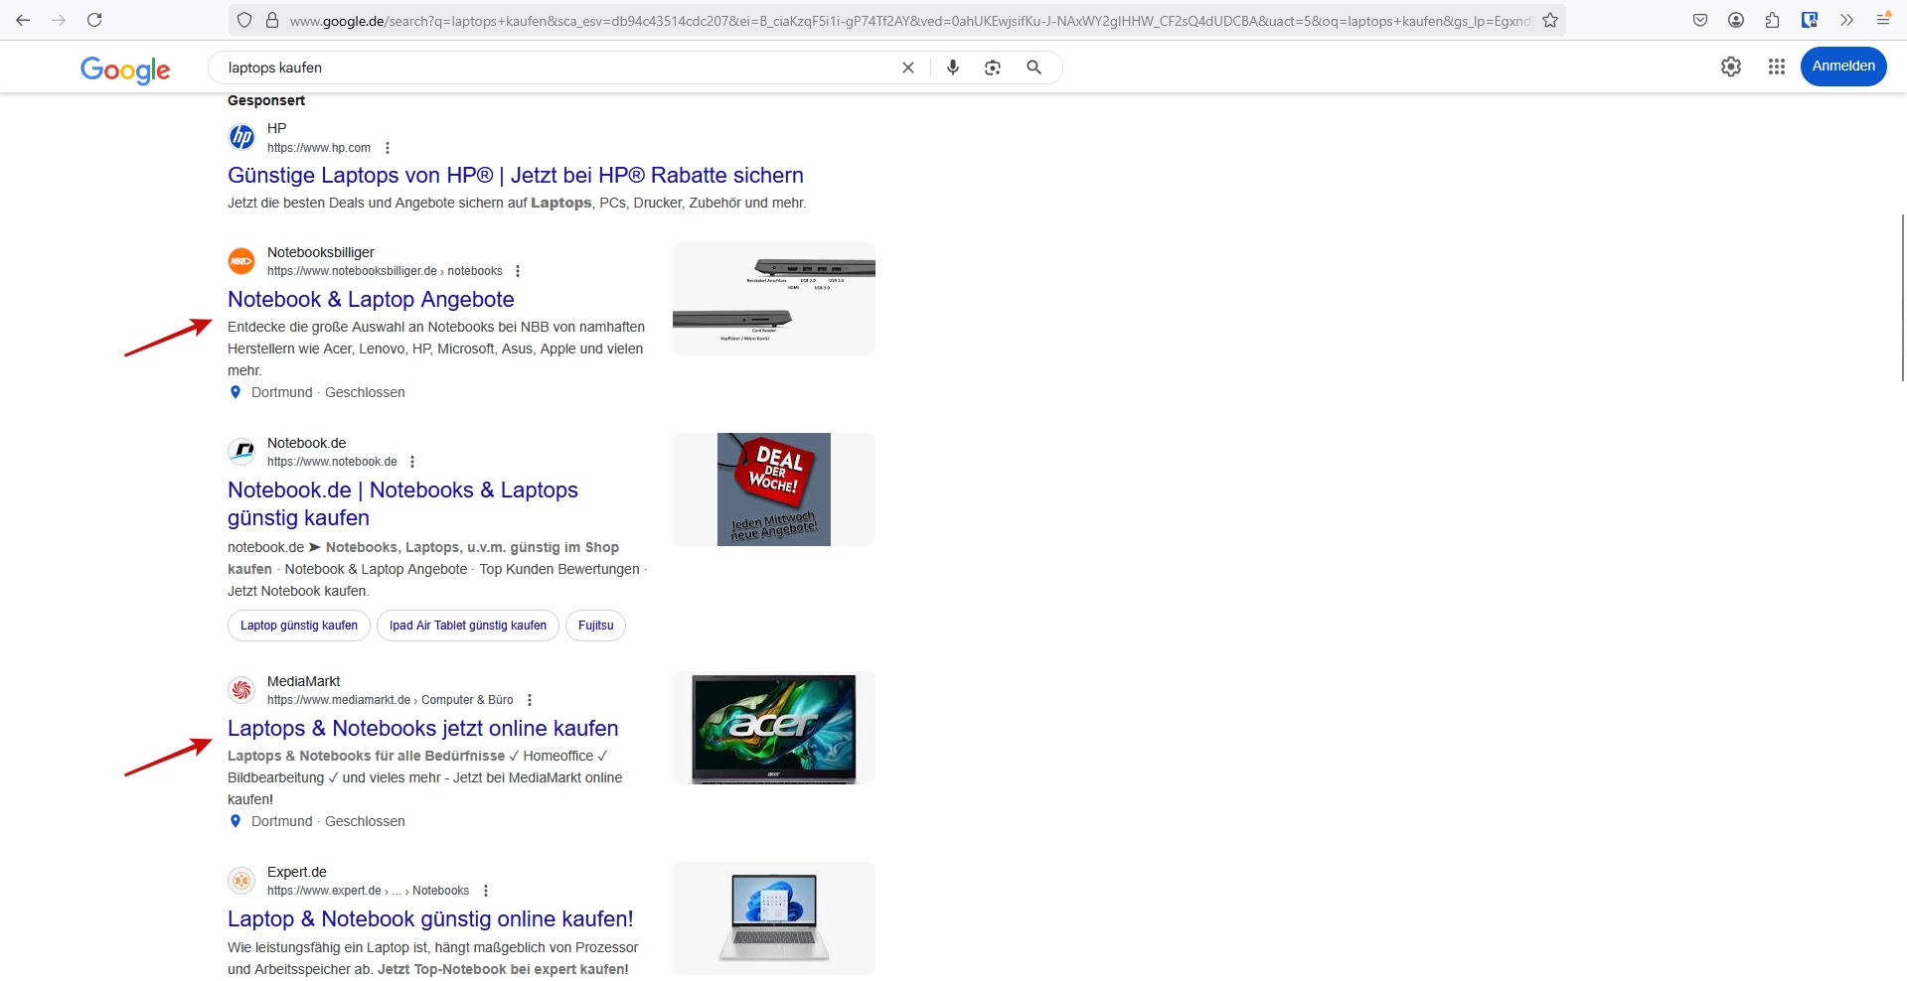
Task: Click the voice search microphone icon
Action: [x=953, y=68]
